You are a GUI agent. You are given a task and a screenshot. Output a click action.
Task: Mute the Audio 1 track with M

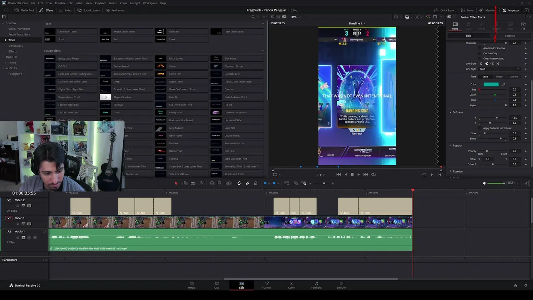(x=35, y=237)
